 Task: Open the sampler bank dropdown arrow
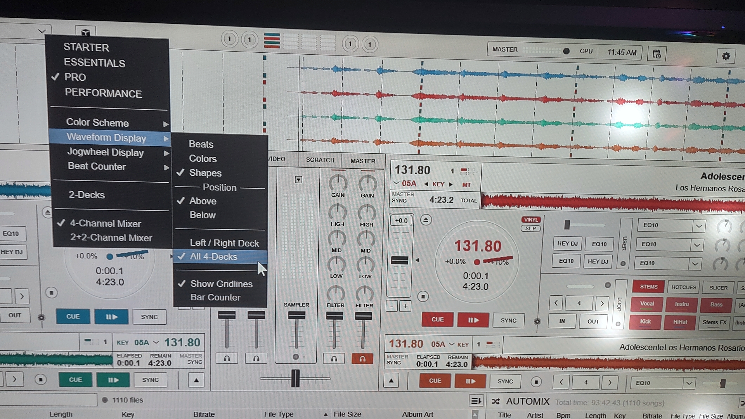tap(298, 180)
